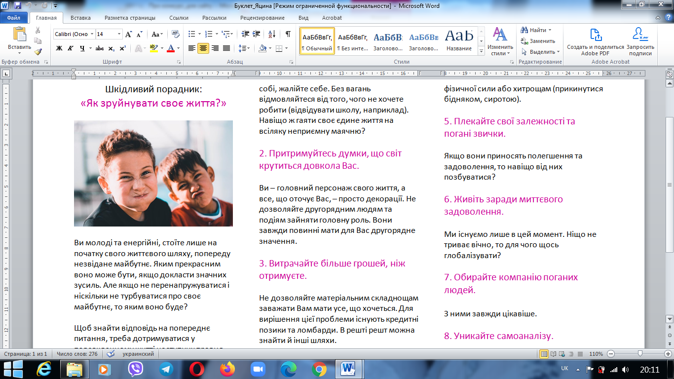Toggle italic formatting (К button)

(x=71, y=48)
